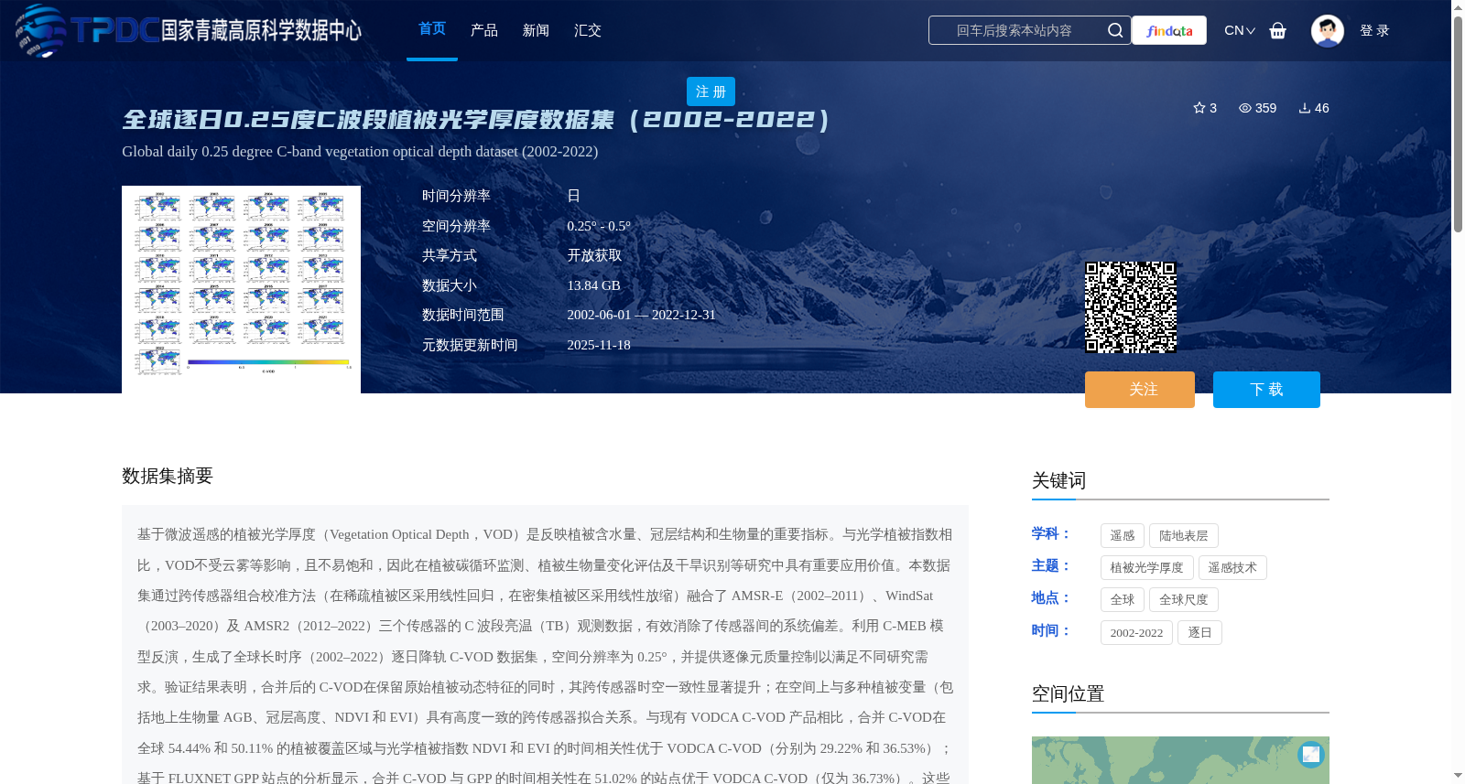Select the 2002-2022 time tag
Viewport: 1465px width, 784px height.
(1136, 633)
